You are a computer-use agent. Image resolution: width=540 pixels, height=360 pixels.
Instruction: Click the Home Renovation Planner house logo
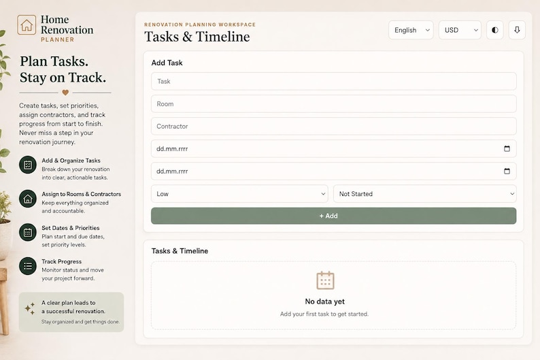(x=27, y=24)
